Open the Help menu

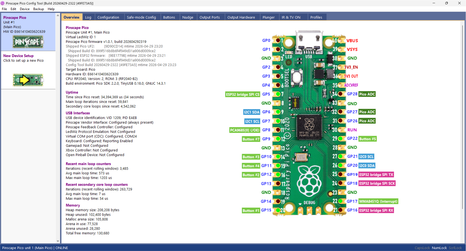[x=51, y=9]
